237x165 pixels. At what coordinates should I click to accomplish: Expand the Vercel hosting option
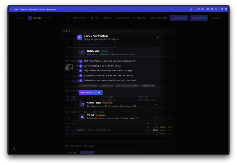(156, 117)
